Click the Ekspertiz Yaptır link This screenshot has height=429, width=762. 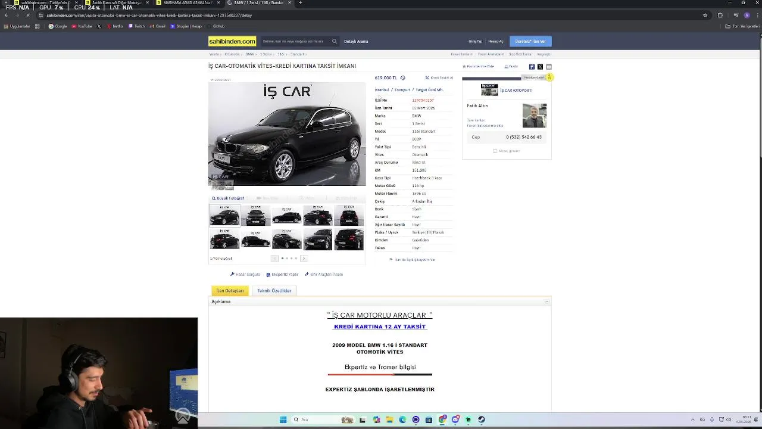[x=282, y=275]
